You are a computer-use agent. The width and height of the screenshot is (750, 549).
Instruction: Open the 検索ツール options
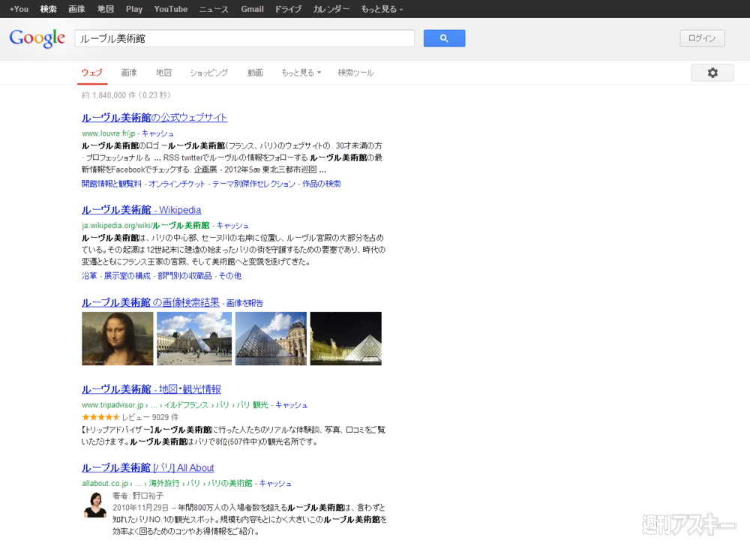point(355,73)
